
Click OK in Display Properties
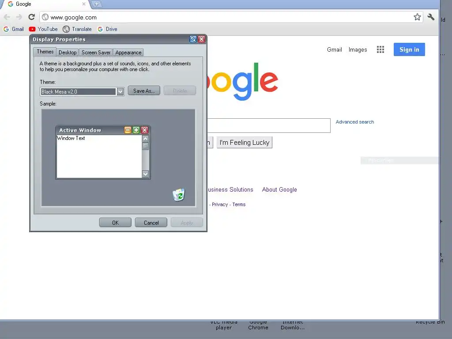pyautogui.click(x=115, y=222)
